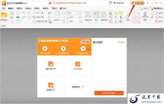Click the Snapshot camera icon
Viewport: 164px width, 104px height.
50,13
